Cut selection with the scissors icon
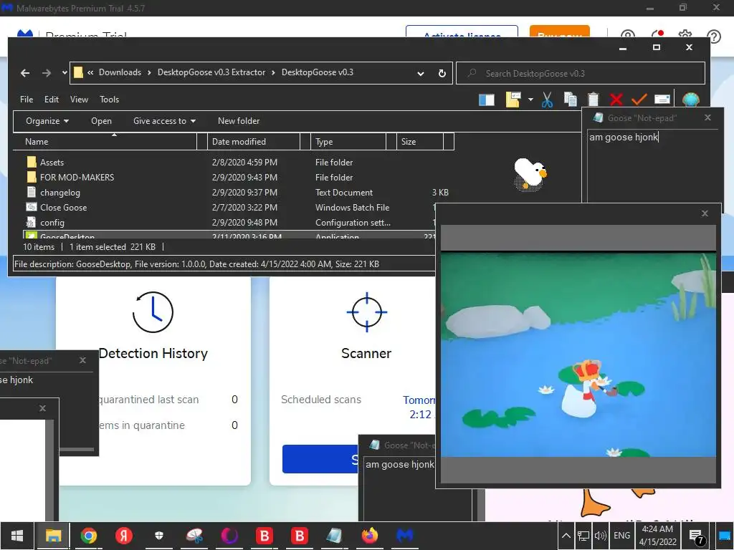Image resolution: width=734 pixels, height=550 pixels. 547,99
